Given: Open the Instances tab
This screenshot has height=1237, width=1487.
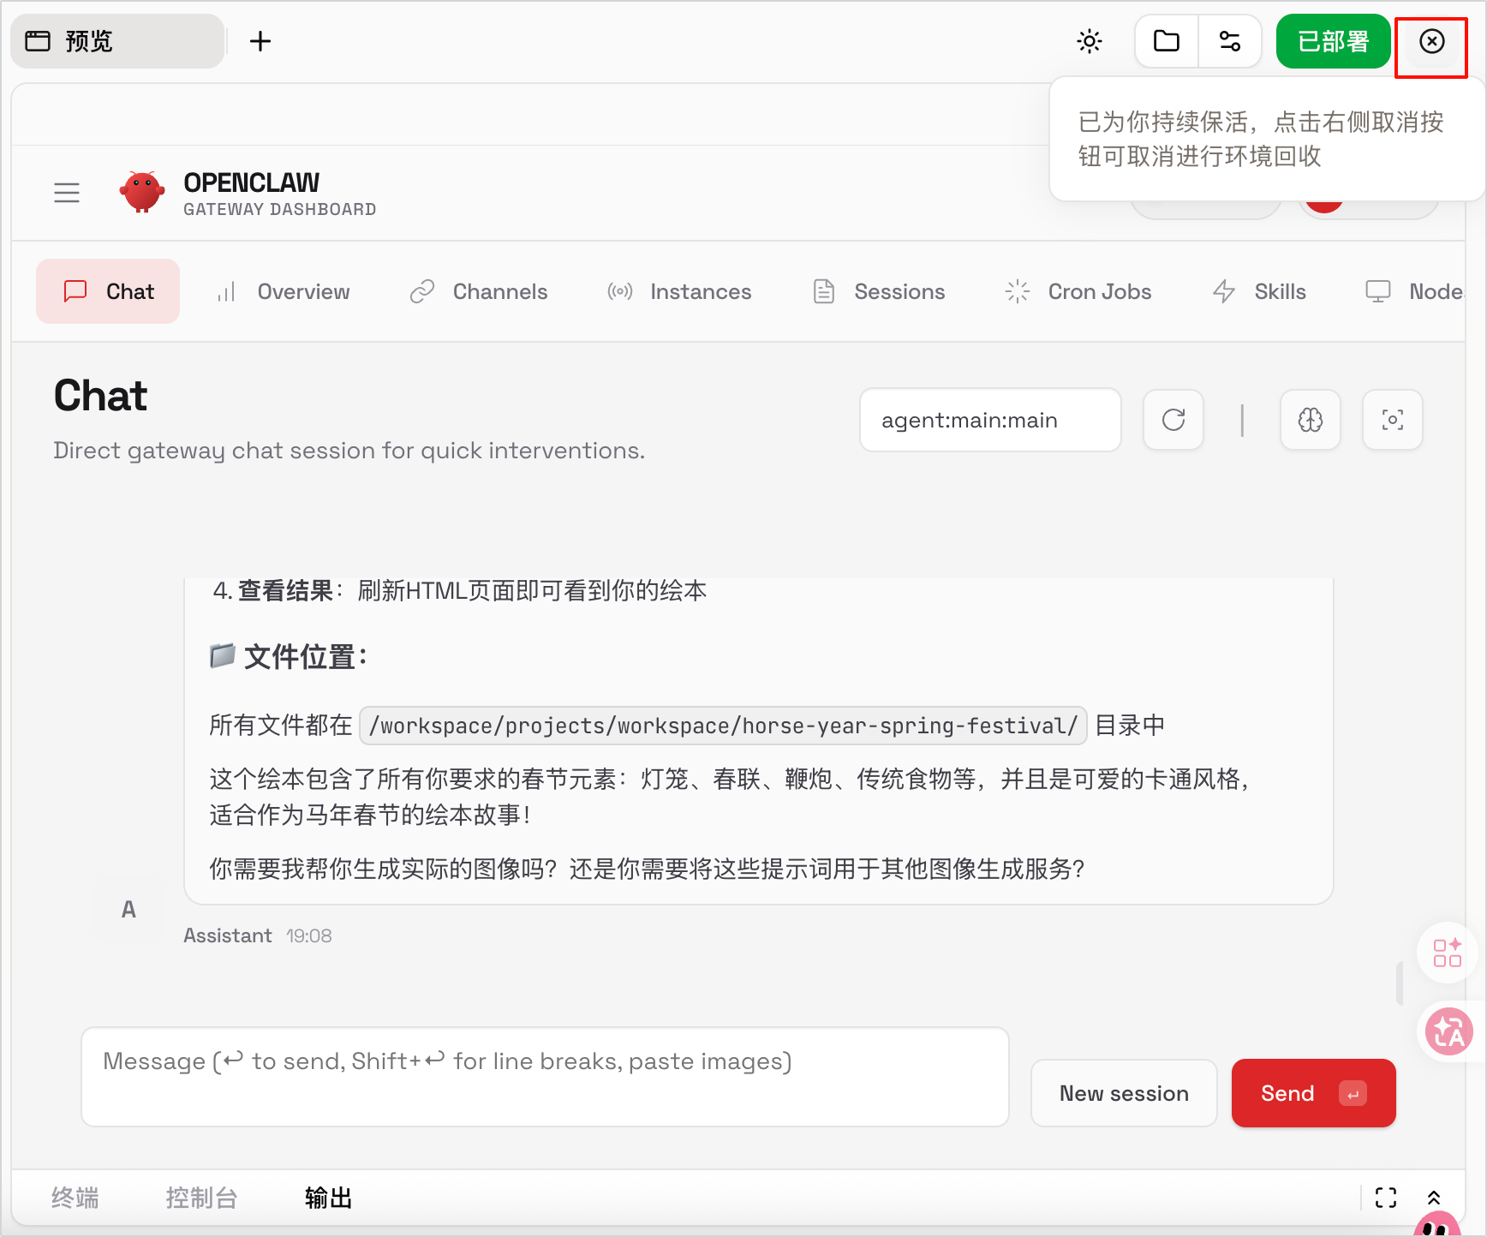Looking at the screenshot, I should click(x=679, y=292).
